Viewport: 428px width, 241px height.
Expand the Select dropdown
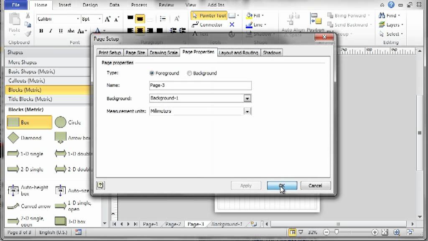tap(402, 34)
